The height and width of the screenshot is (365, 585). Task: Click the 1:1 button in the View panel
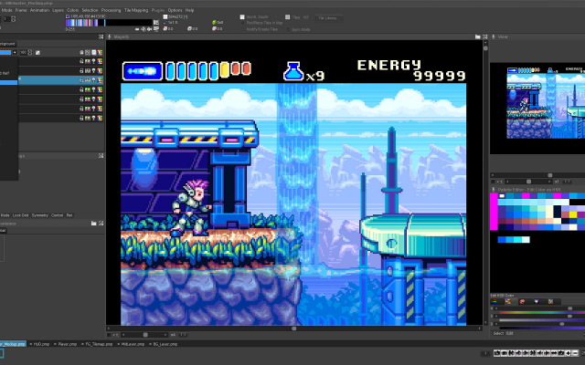[567, 182]
